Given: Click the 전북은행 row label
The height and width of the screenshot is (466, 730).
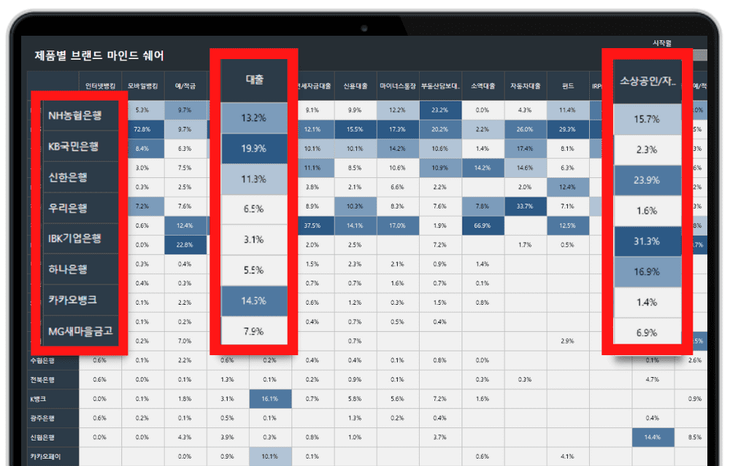Looking at the screenshot, I should click(53, 379).
